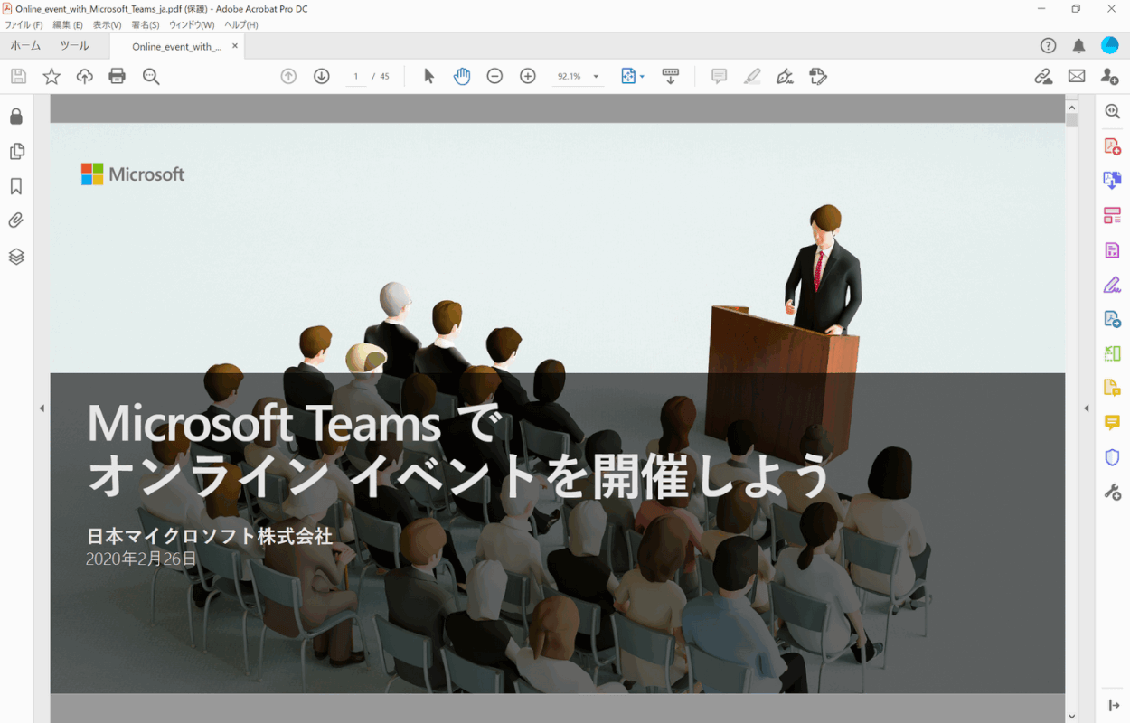Screen dimensions: 1130x723
Task: Open the 92.1% zoom level dropdown
Action: [596, 77]
